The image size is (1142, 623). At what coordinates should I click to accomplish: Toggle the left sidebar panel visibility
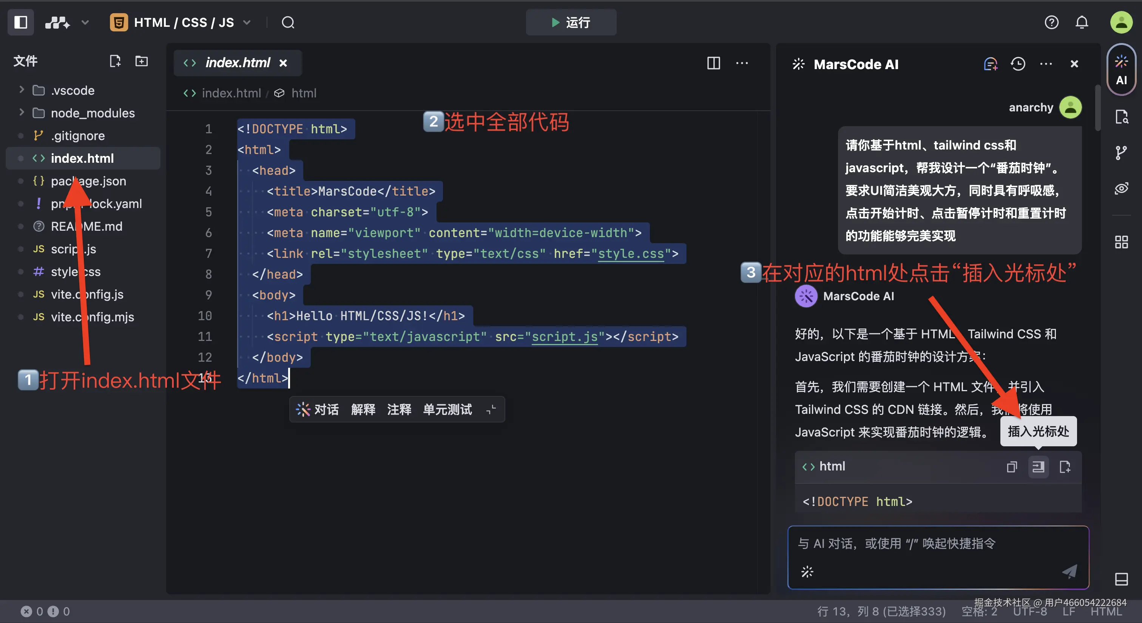click(x=20, y=22)
